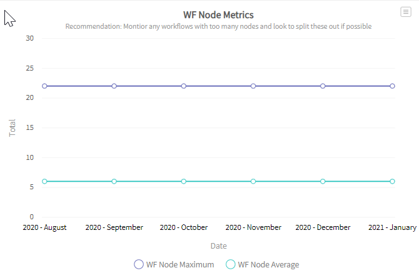Select WF Node Maximum point for 2020 - November
The image size is (419, 278).
click(253, 86)
